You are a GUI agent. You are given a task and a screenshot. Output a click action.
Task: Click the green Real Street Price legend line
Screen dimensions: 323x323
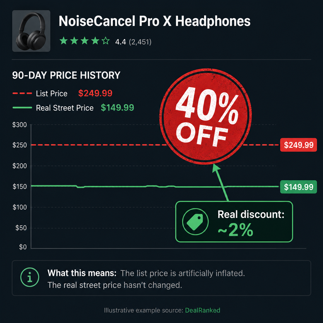pos(22,108)
